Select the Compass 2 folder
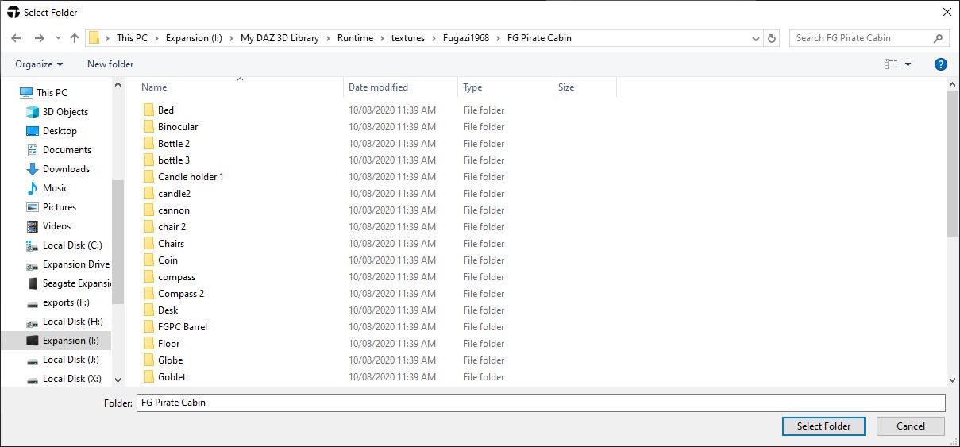The width and height of the screenshot is (960, 447). pos(181,294)
